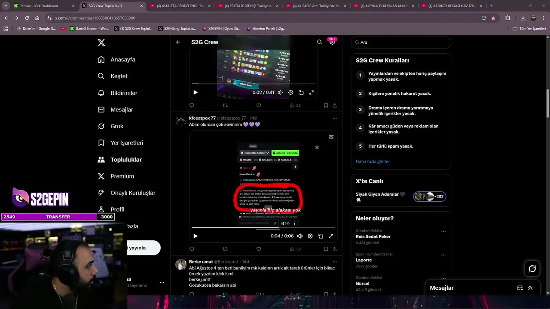Reload the page in browser toolbar
This screenshot has height=309, width=550.
pyautogui.click(x=27, y=18)
